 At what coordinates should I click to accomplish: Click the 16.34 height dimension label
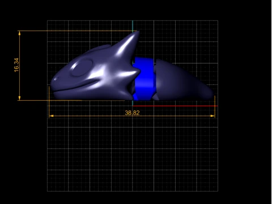tap(16, 65)
